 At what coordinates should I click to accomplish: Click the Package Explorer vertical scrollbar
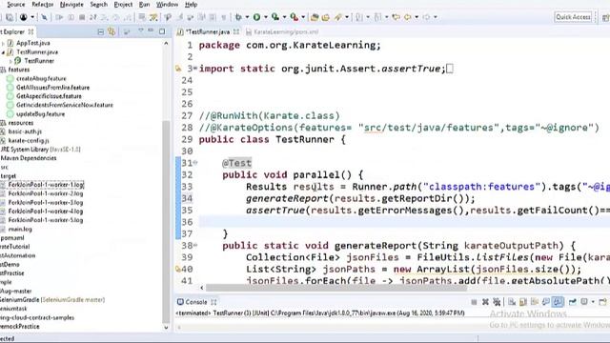(166, 221)
